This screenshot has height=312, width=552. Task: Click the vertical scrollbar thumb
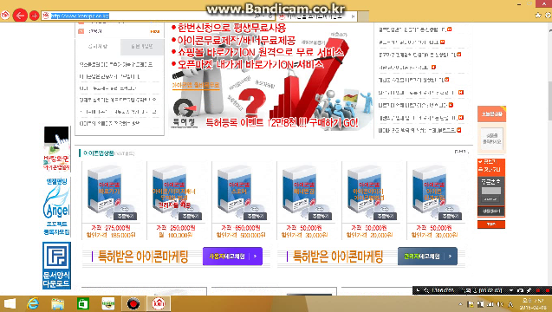click(x=549, y=101)
